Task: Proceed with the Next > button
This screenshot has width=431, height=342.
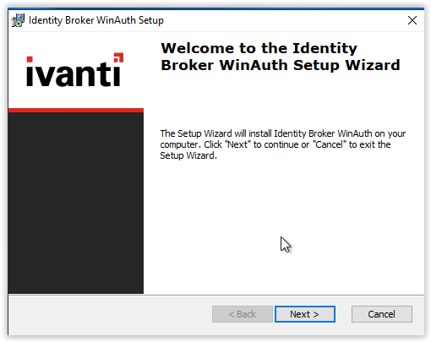Action: point(305,314)
